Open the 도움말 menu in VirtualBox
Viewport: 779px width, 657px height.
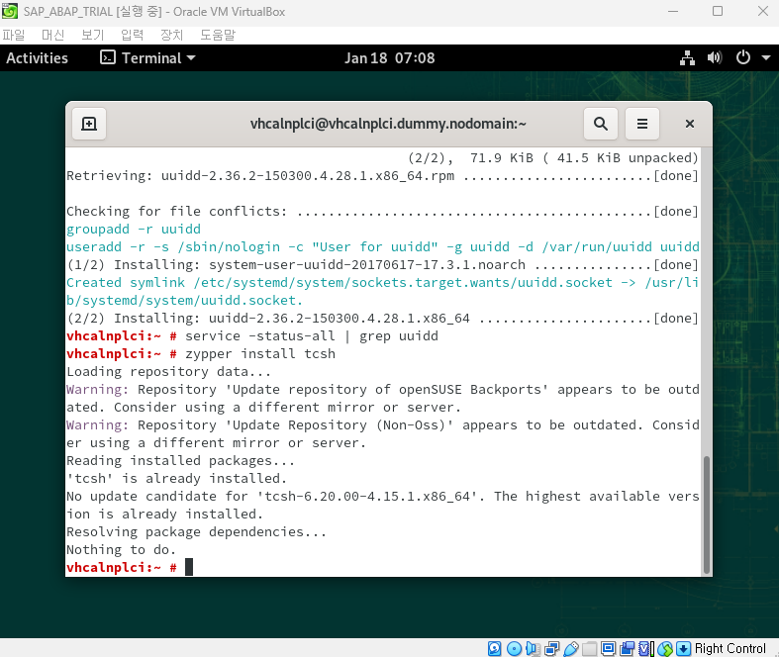[218, 35]
